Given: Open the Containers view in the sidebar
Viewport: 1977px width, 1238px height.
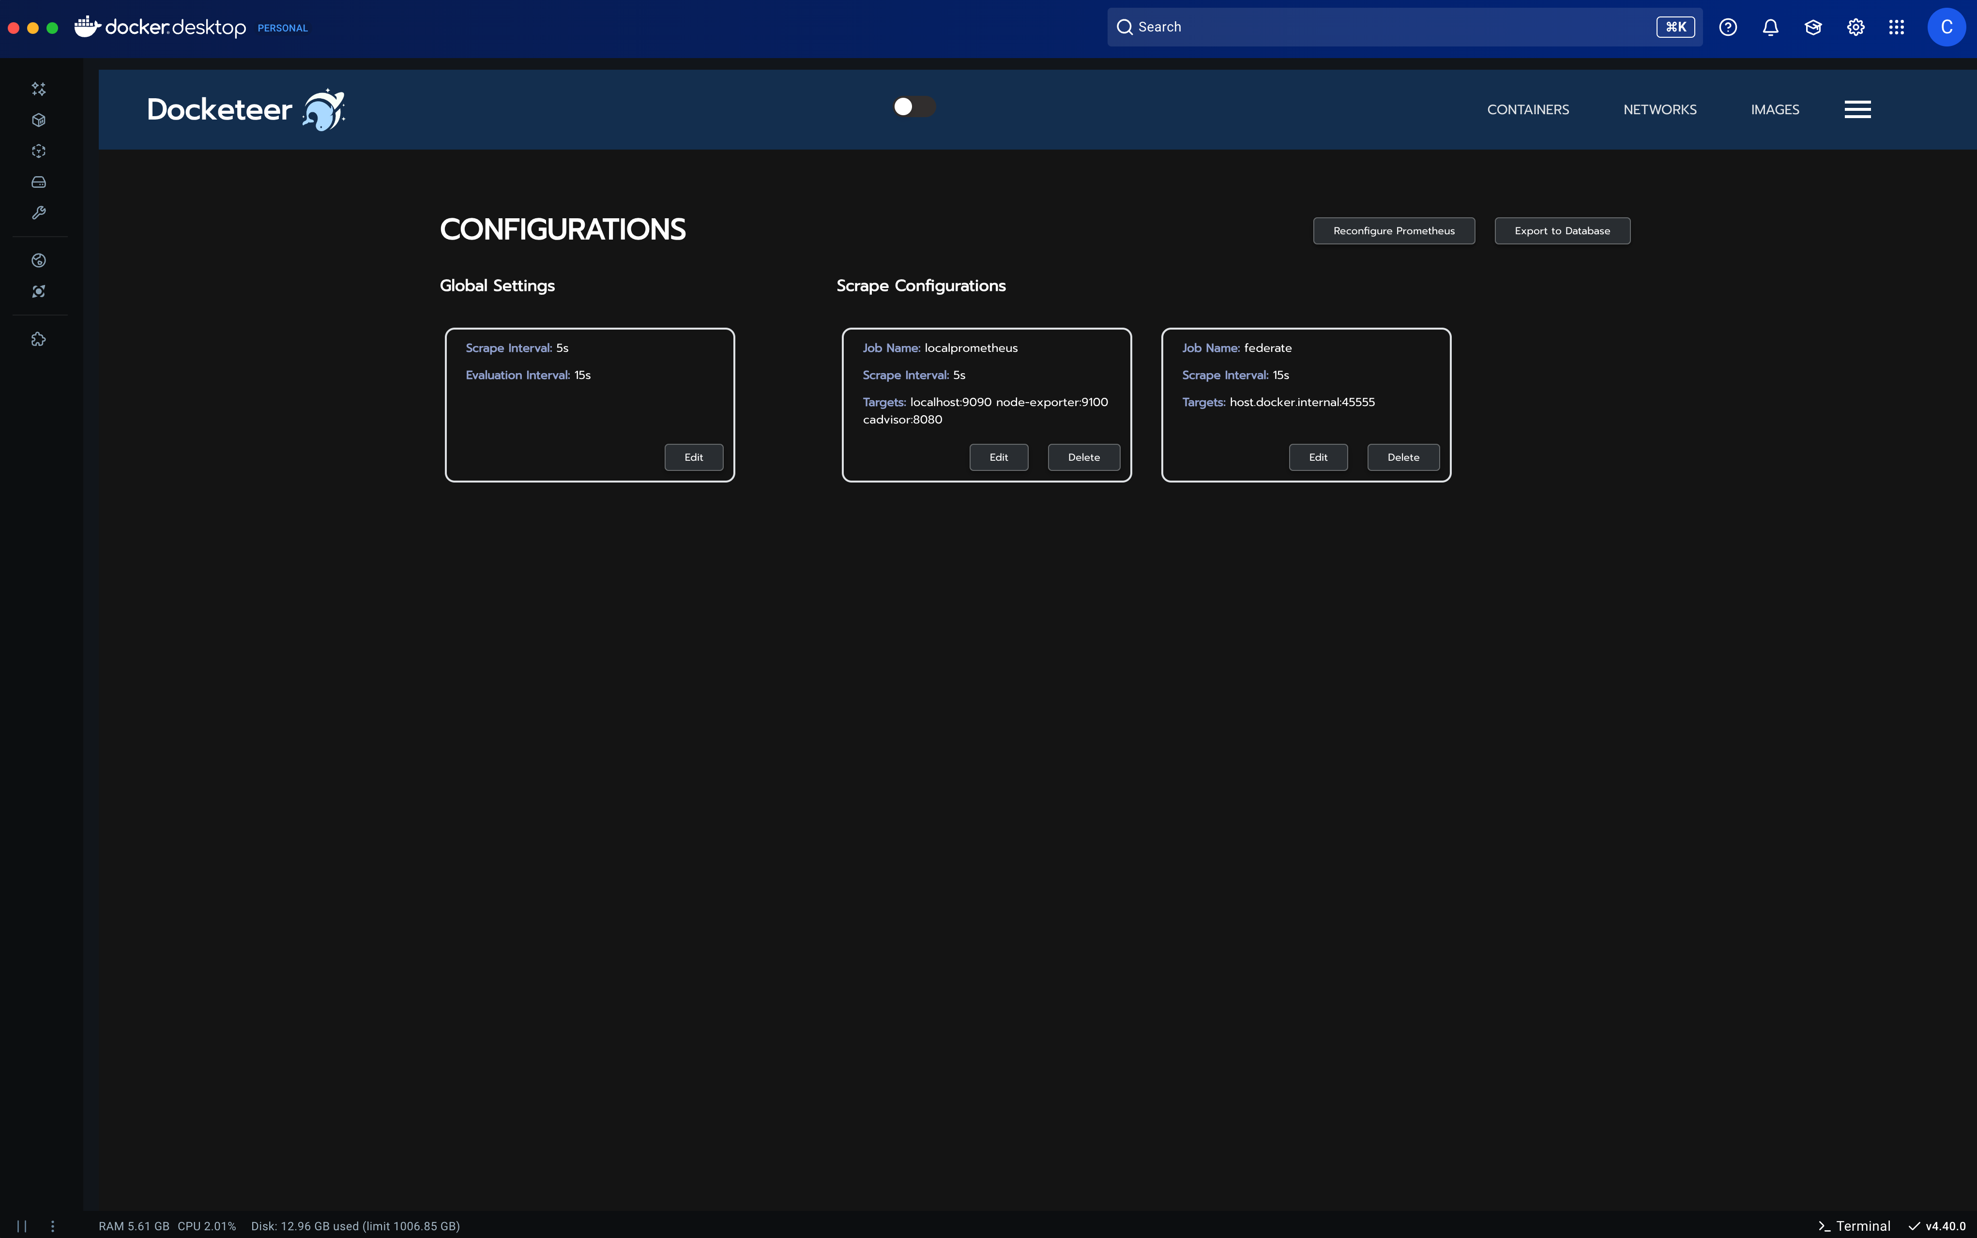Looking at the screenshot, I should point(39,120).
